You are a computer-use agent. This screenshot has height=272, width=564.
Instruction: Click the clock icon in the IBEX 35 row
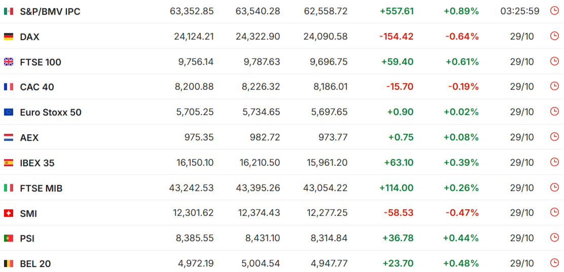point(554,162)
